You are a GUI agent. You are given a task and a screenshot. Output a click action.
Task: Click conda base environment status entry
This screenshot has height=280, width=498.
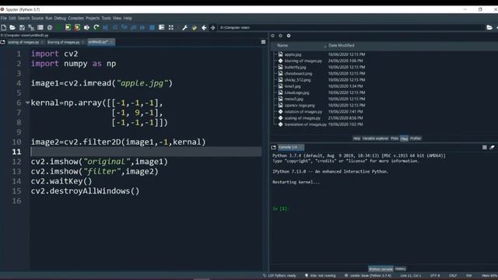pos(367,275)
